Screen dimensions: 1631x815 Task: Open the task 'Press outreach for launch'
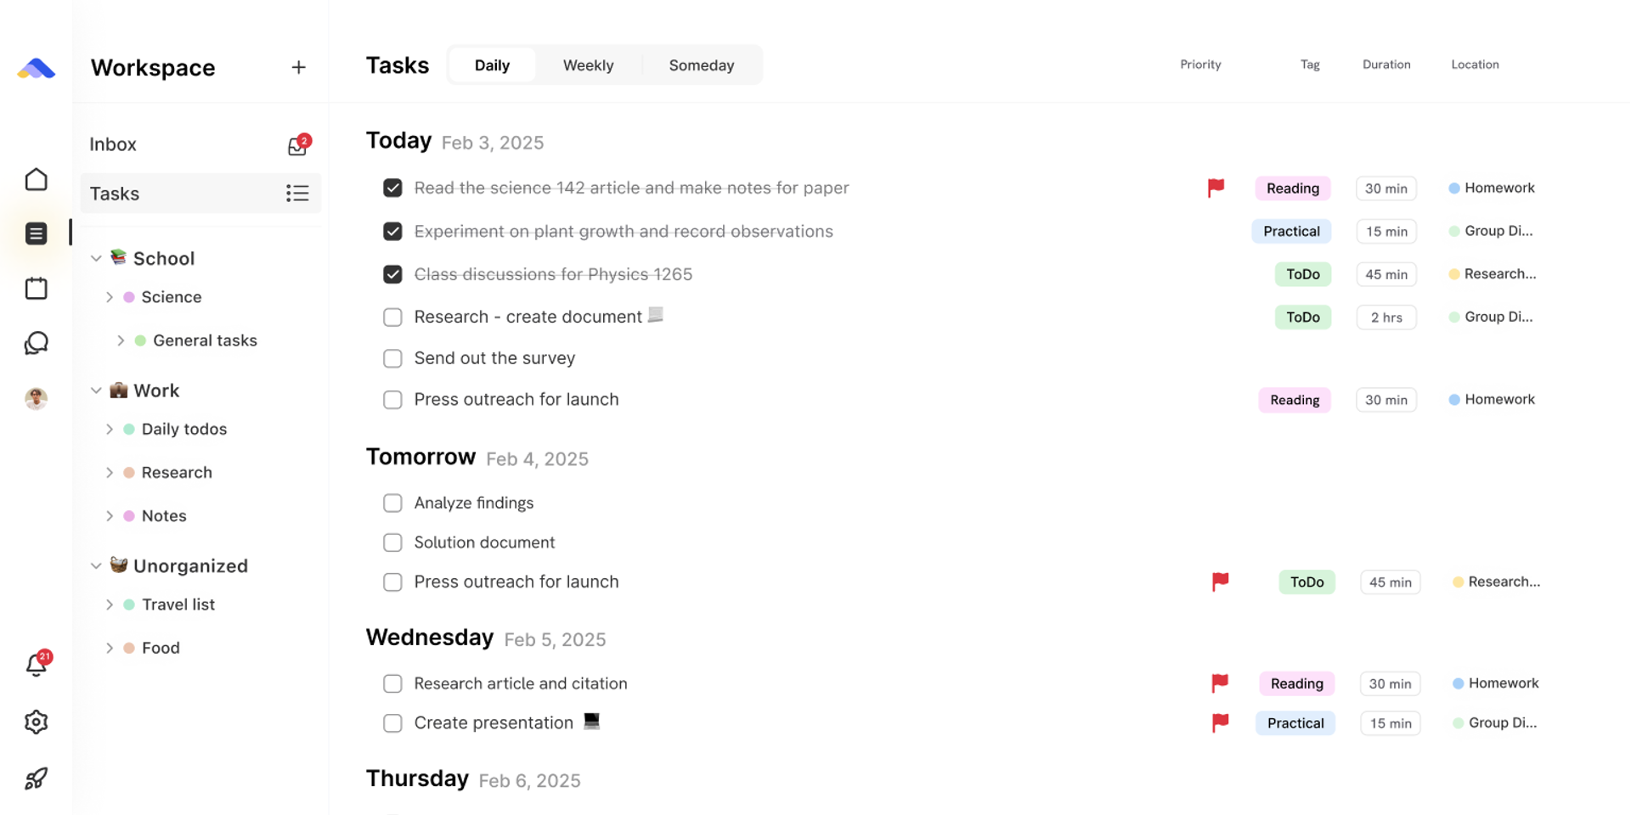[516, 399]
